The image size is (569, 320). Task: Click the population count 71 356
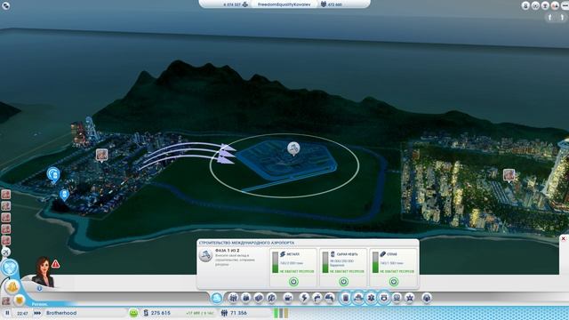(x=239, y=313)
